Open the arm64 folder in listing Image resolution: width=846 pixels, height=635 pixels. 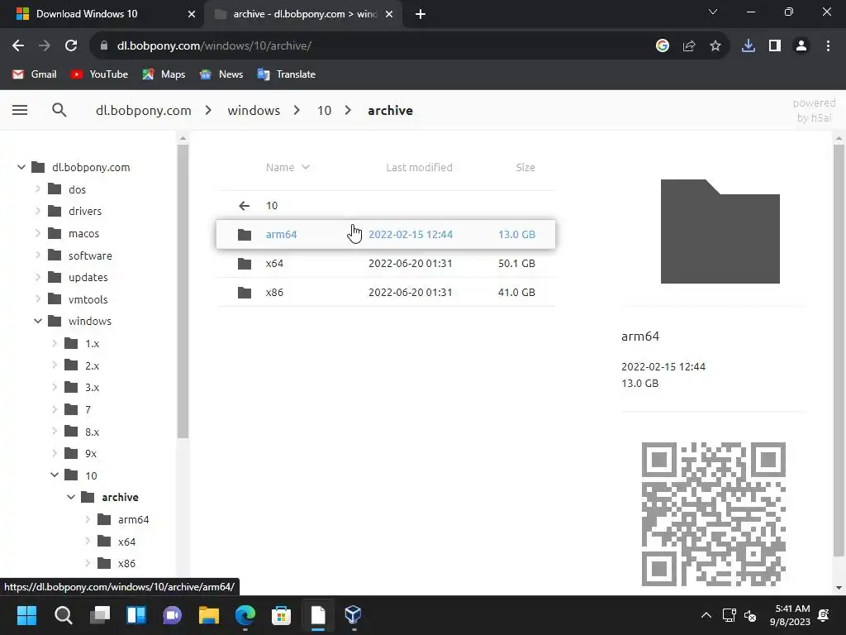point(386,234)
